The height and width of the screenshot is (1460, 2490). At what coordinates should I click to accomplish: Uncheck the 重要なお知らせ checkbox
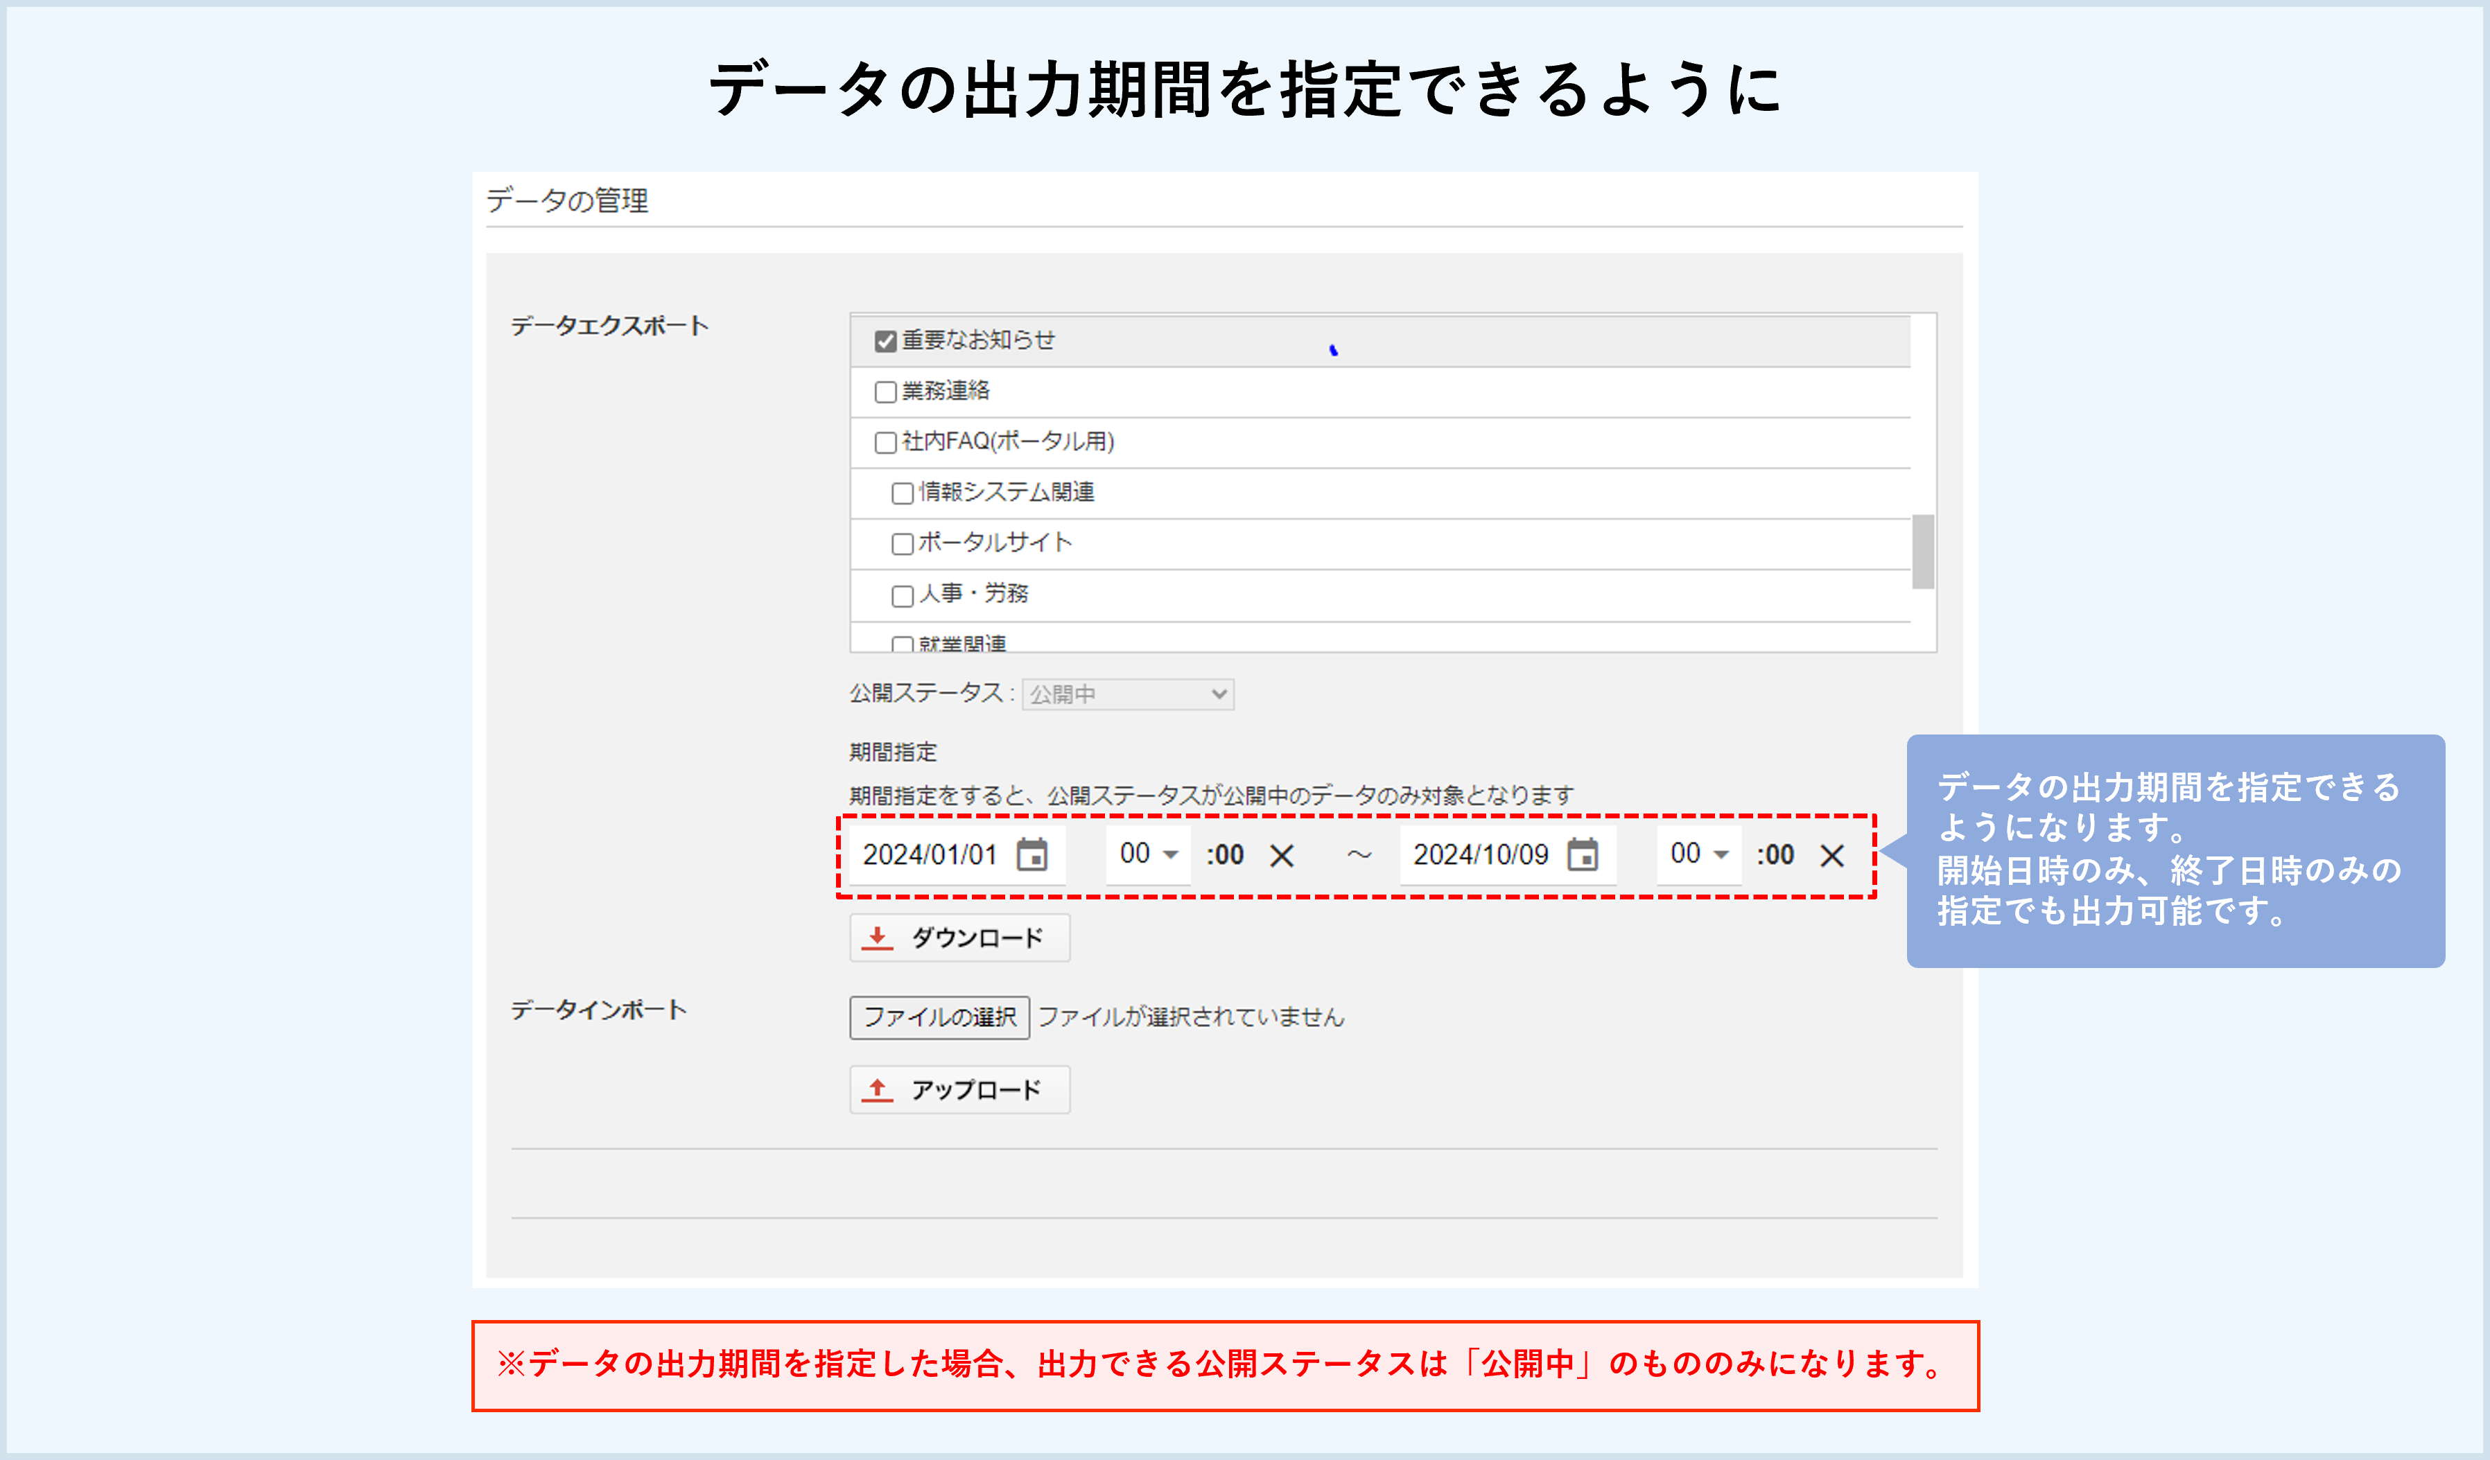coord(885,341)
